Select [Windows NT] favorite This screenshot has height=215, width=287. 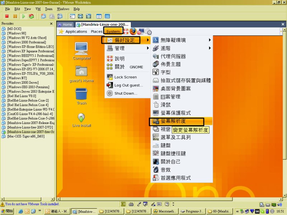click(x=17, y=78)
